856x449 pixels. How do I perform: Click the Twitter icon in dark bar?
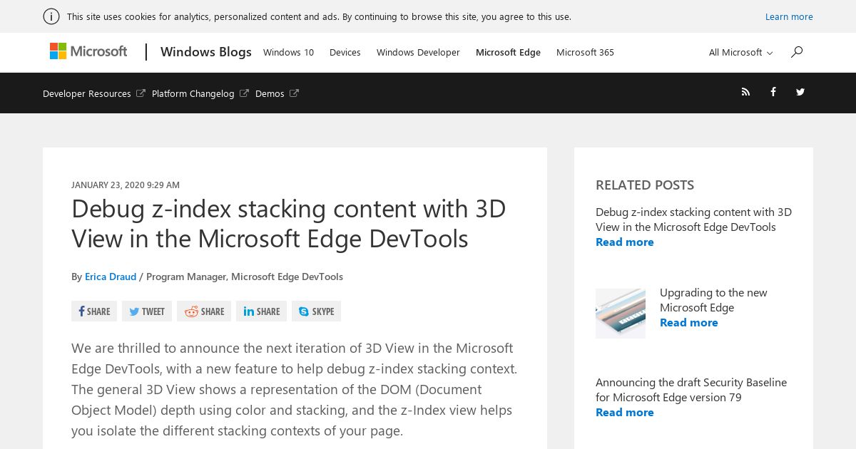(x=800, y=92)
